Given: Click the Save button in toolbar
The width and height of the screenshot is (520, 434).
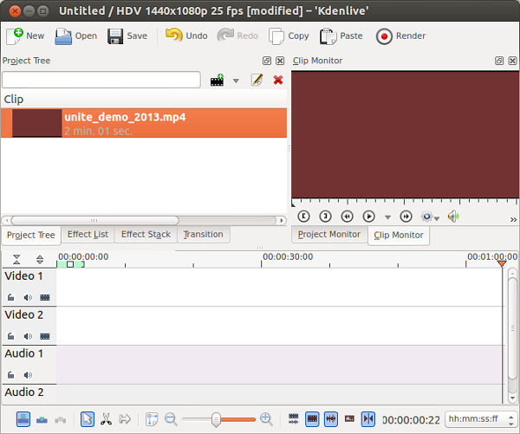Looking at the screenshot, I should 127,36.
